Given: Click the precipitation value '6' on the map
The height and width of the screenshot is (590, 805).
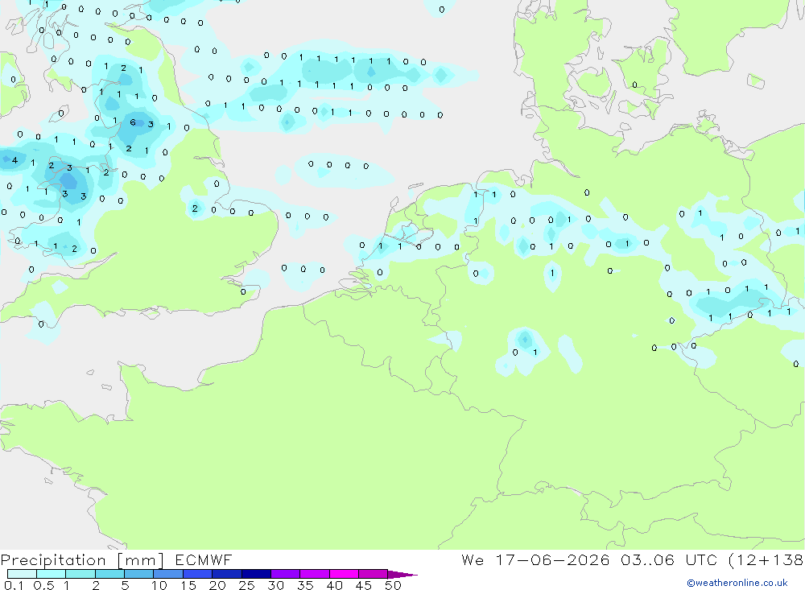Looking at the screenshot, I should pyautogui.click(x=133, y=122).
